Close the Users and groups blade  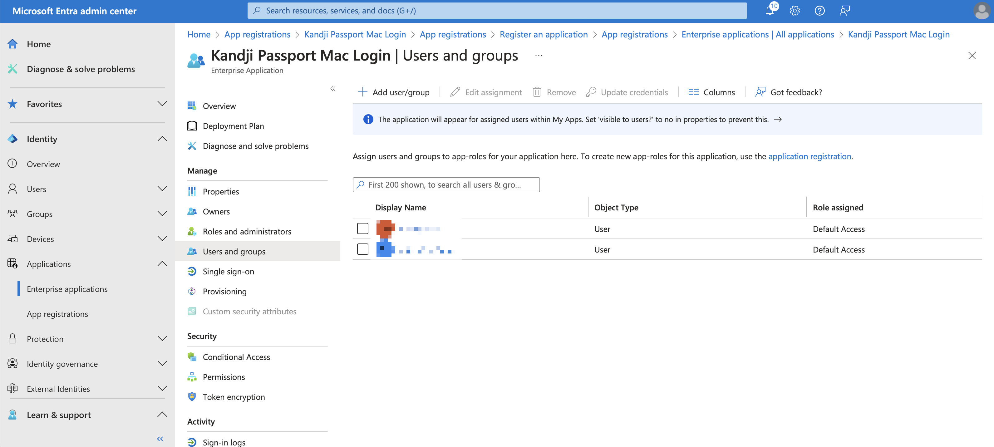(972, 56)
